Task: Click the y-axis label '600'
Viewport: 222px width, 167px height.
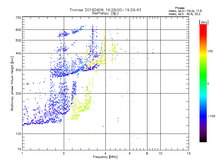Action: [19, 30]
